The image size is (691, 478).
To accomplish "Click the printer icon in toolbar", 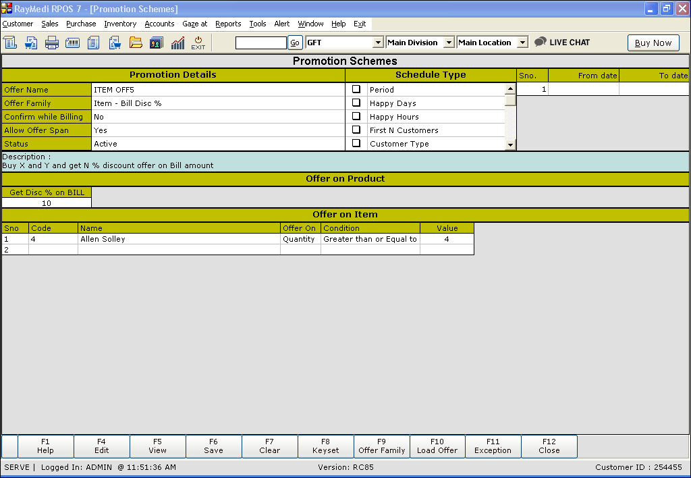I will pyautogui.click(x=52, y=43).
